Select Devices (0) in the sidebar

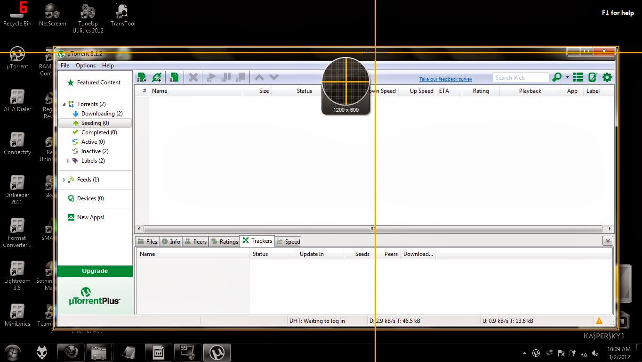[90, 198]
